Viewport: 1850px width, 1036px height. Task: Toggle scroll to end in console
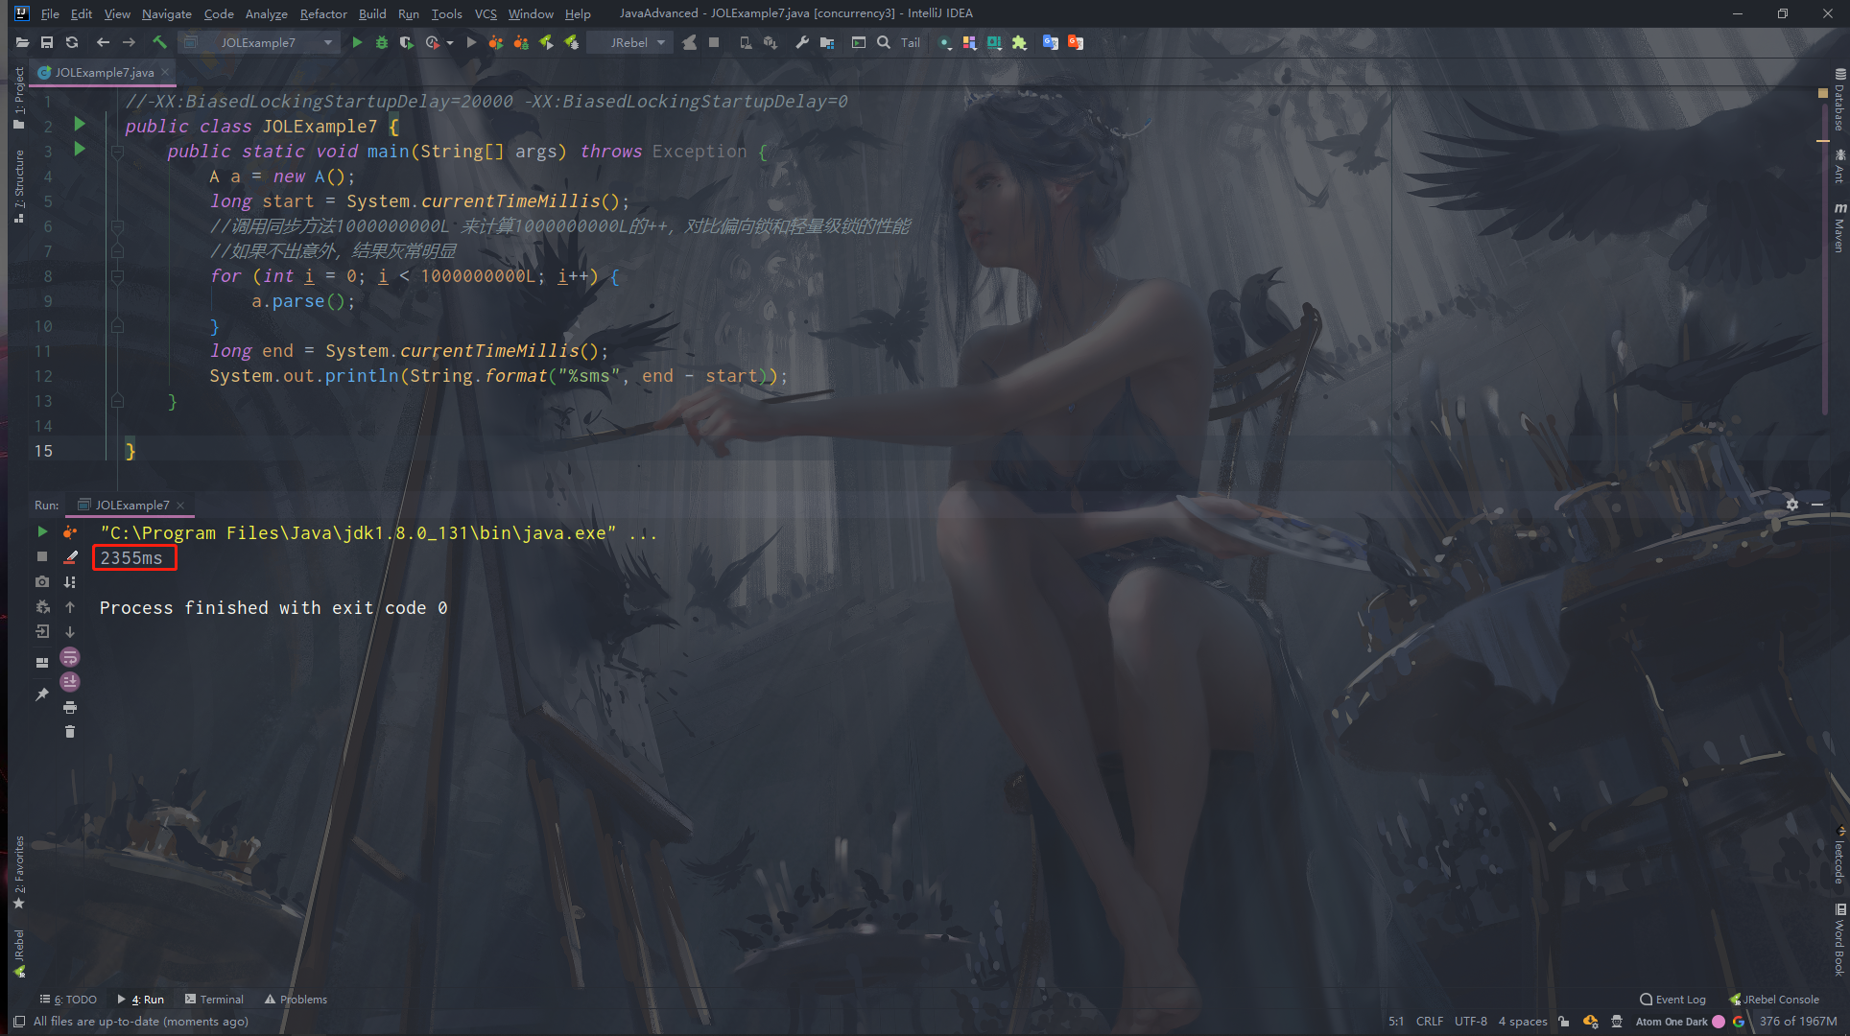coord(69,682)
